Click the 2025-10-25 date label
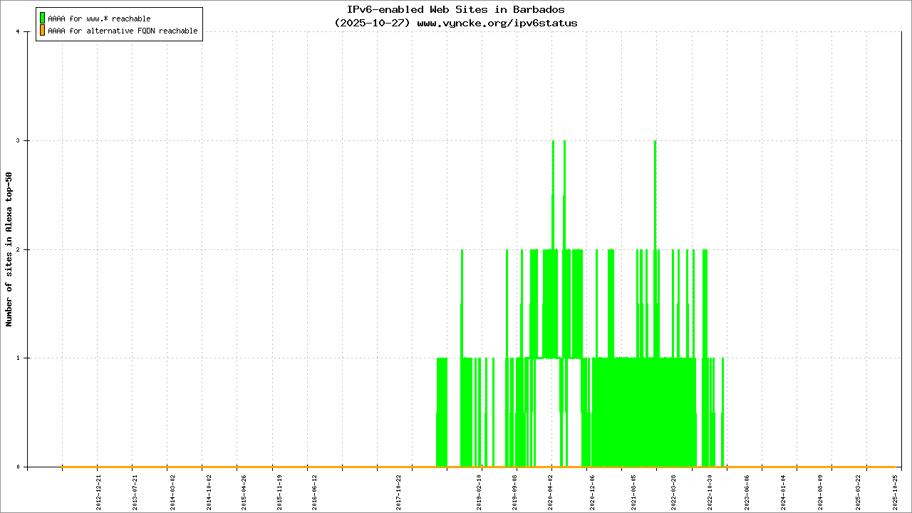This screenshot has width=912, height=513. coord(896,490)
